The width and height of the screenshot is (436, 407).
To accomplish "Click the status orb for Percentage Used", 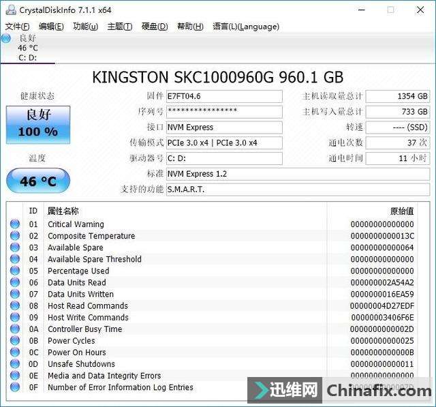I will [x=15, y=271].
